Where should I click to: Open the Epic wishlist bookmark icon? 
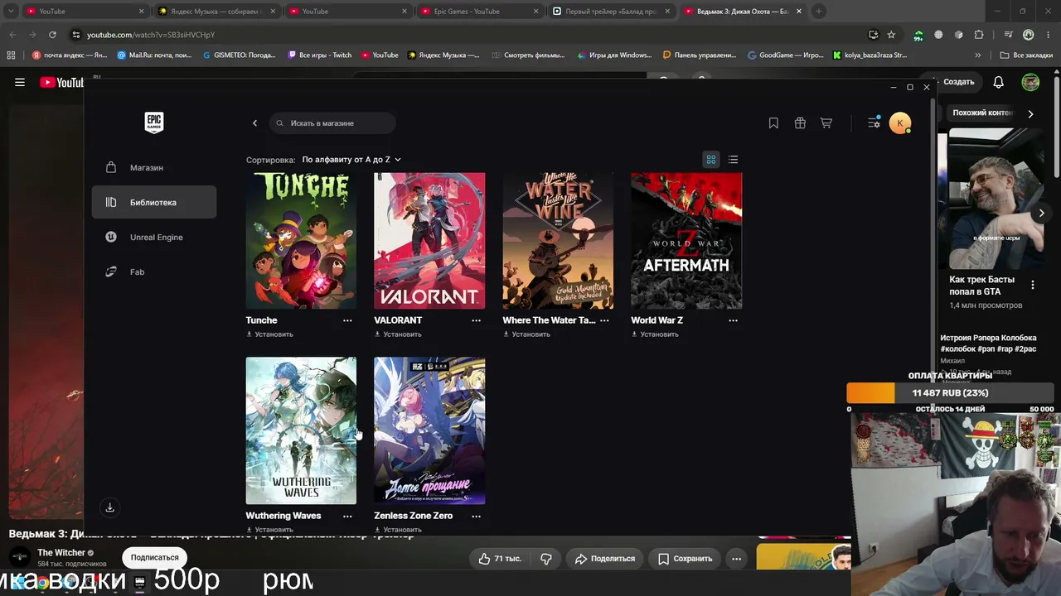pos(773,123)
